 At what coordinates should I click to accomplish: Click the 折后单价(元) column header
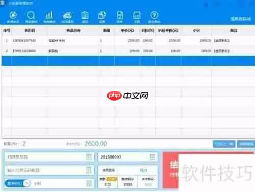[x=168, y=31]
